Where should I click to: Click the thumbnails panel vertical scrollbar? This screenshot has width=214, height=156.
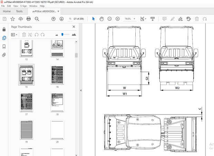(76, 55)
